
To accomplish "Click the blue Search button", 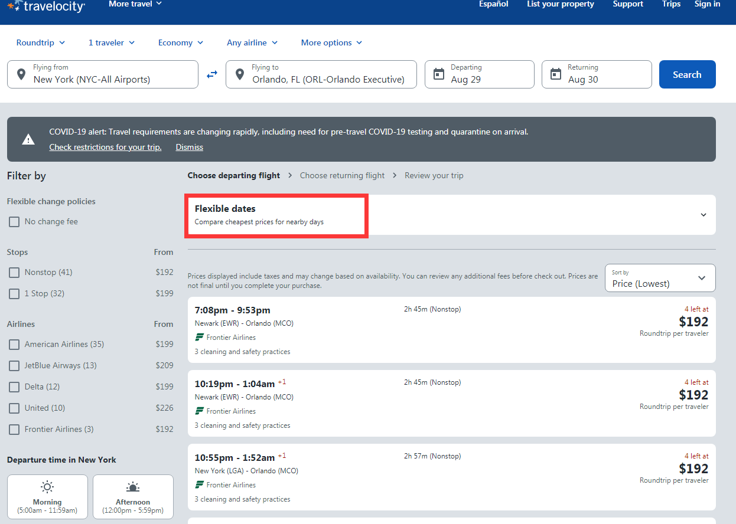I will click(687, 74).
